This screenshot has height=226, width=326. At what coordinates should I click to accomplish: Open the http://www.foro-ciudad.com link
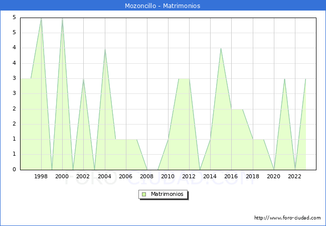(x=287, y=217)
